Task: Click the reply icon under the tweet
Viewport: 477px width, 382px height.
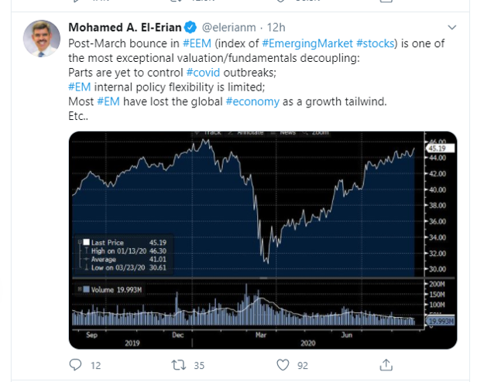Action: click(75, 363)
